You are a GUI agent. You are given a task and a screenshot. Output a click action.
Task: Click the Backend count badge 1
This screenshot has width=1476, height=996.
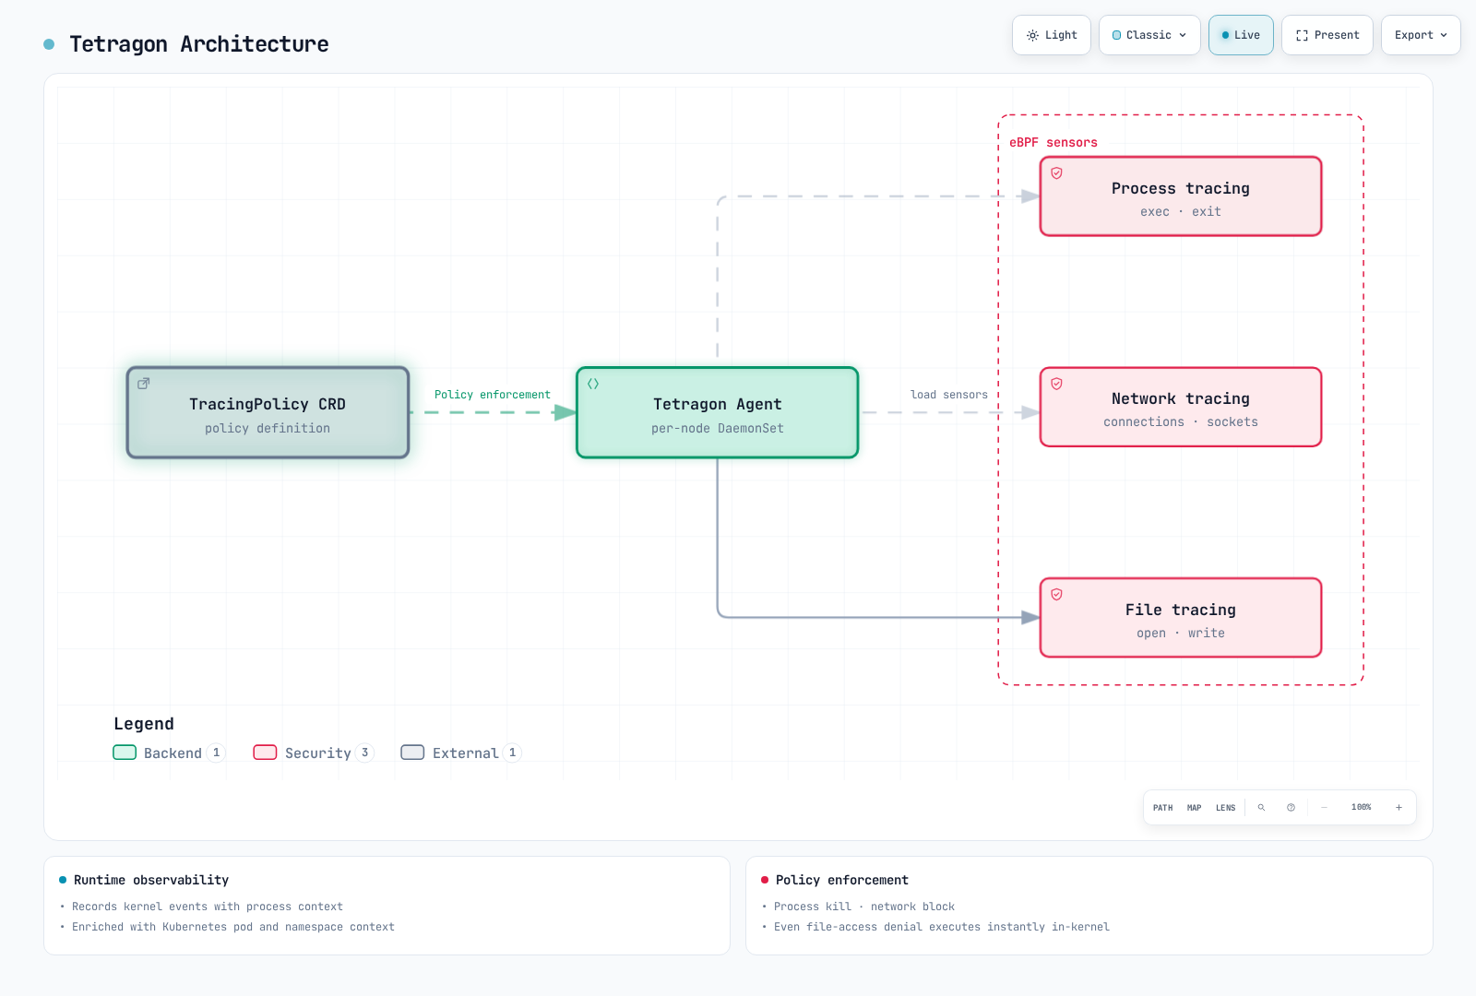pos(216,753)
